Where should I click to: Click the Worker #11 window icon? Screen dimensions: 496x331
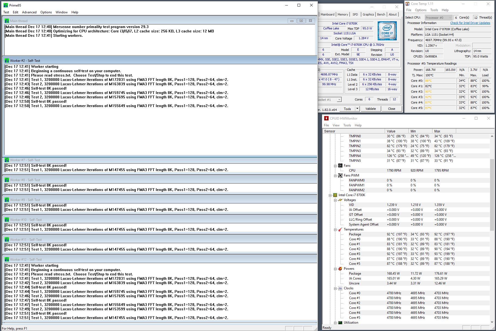(x=7, y=239)
